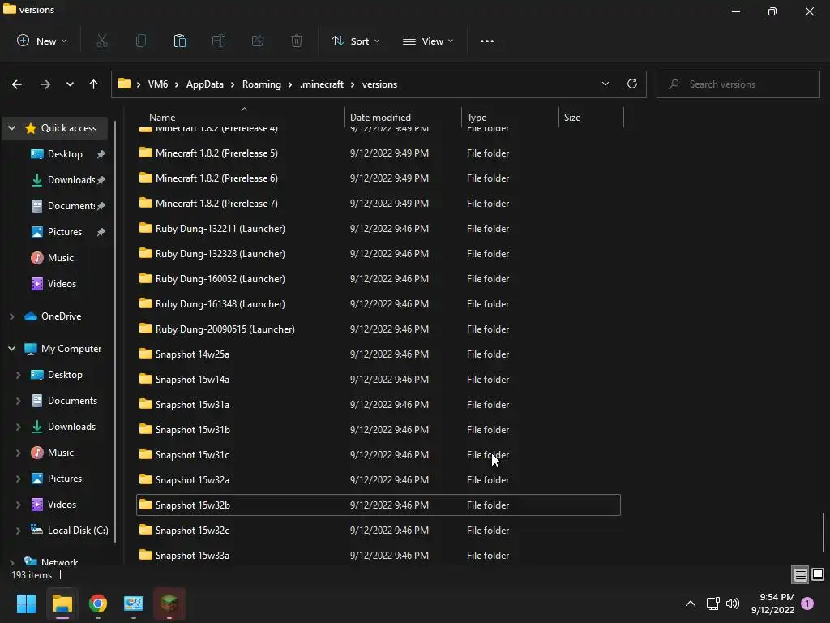Image resolution: width=830 pixels, height=623 pixels.
Task: Click versions breadcrumb in address bar
Action: click(x=379, y=84)
